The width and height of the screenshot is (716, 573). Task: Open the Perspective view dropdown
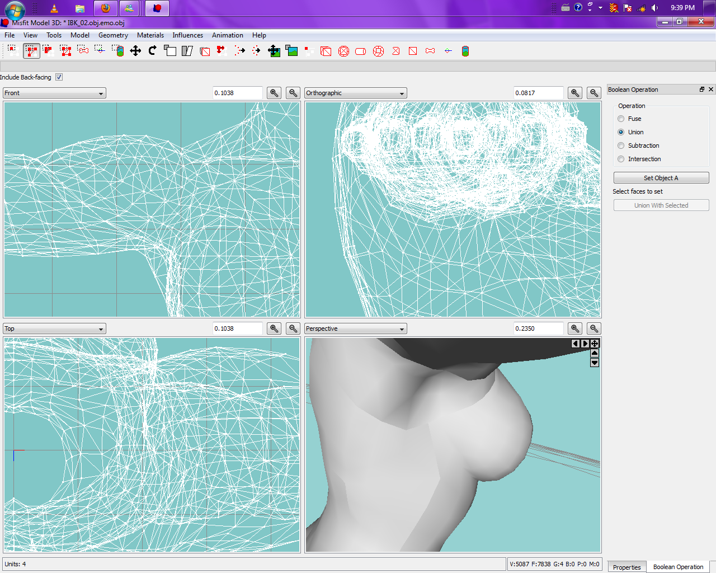click(x=355, y=329)
